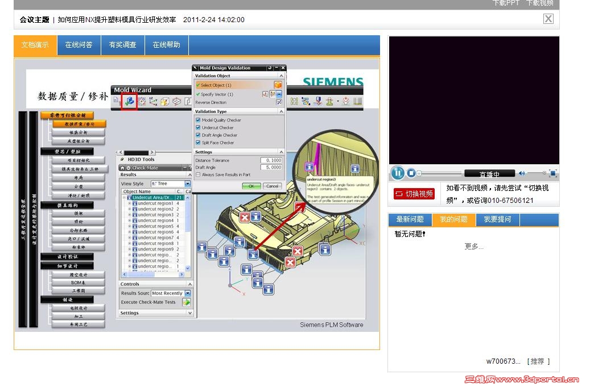590x387 pixels.
Task: Click the orange cube Select Object icon
Action: pos(278,85)
